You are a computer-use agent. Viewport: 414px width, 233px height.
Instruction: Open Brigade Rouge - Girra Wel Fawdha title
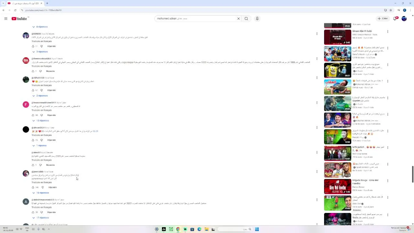coord(365,182)
